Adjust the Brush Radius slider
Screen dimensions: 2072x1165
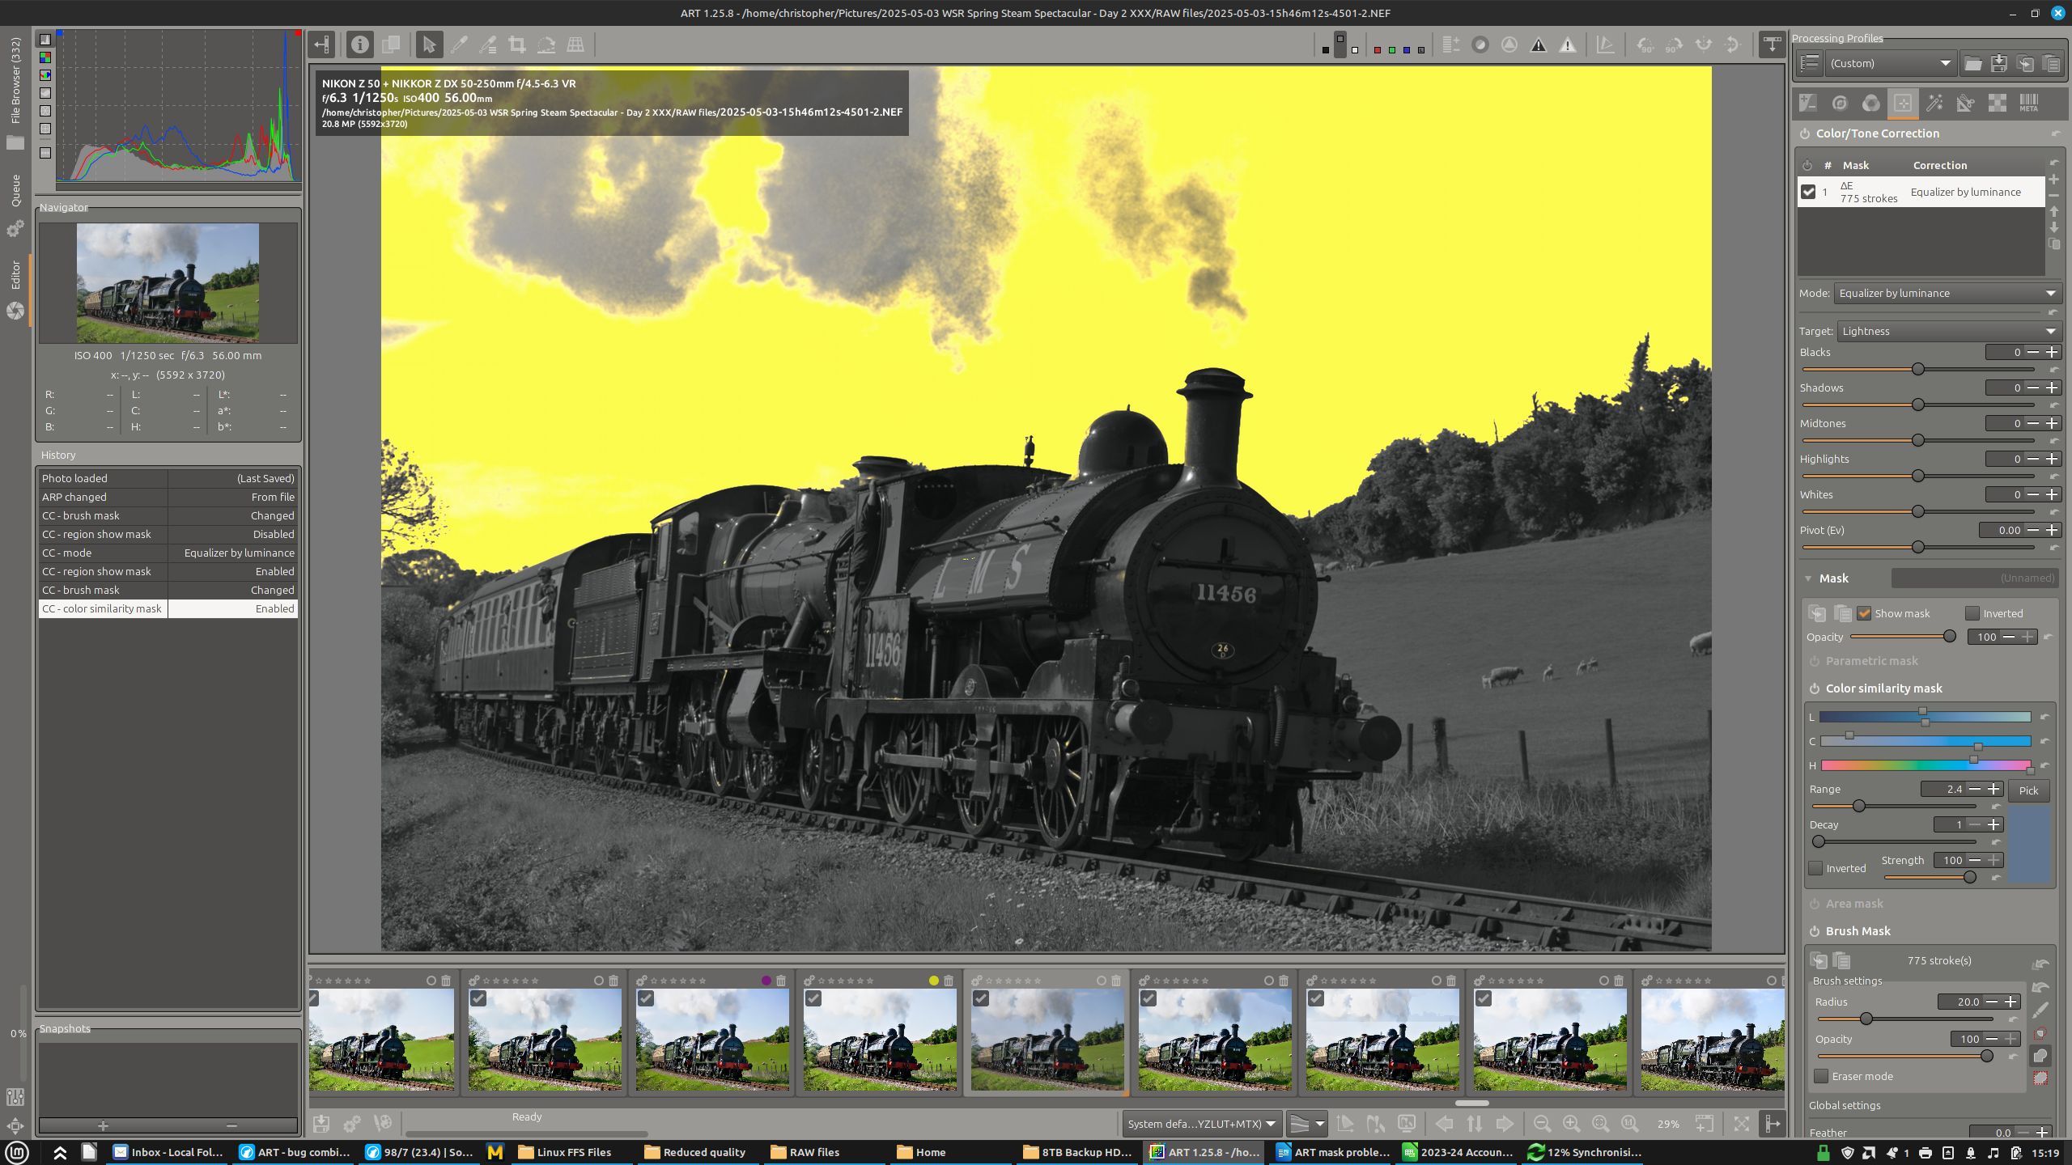click(x=1866, y=1019)
